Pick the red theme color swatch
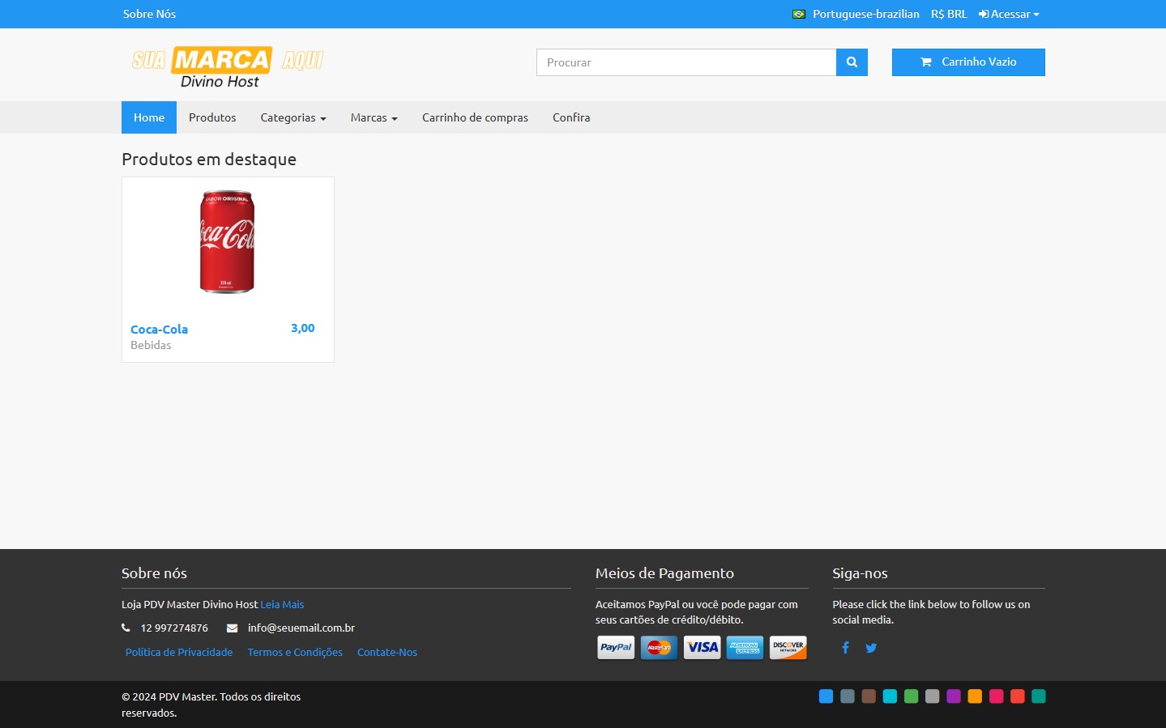 (x=1017, y=696)
